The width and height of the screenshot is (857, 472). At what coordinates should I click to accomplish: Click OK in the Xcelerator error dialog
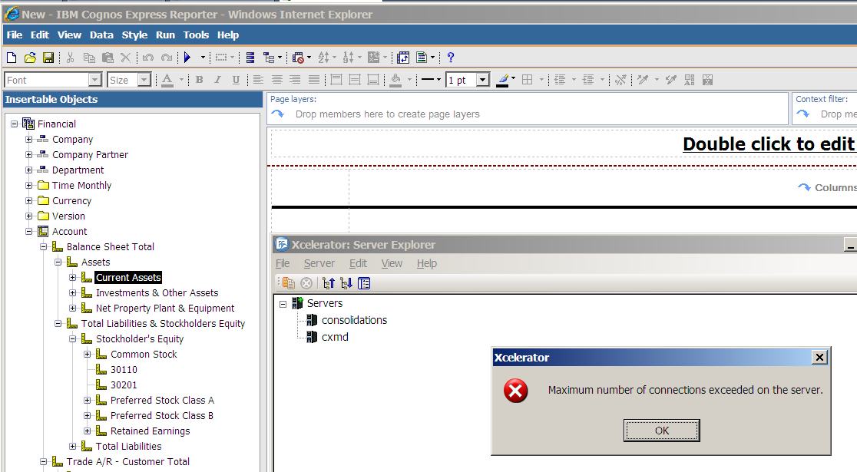(661, 431)
